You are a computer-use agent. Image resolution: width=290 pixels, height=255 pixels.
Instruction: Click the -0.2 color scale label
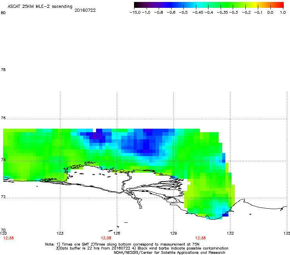coord(246,13)
